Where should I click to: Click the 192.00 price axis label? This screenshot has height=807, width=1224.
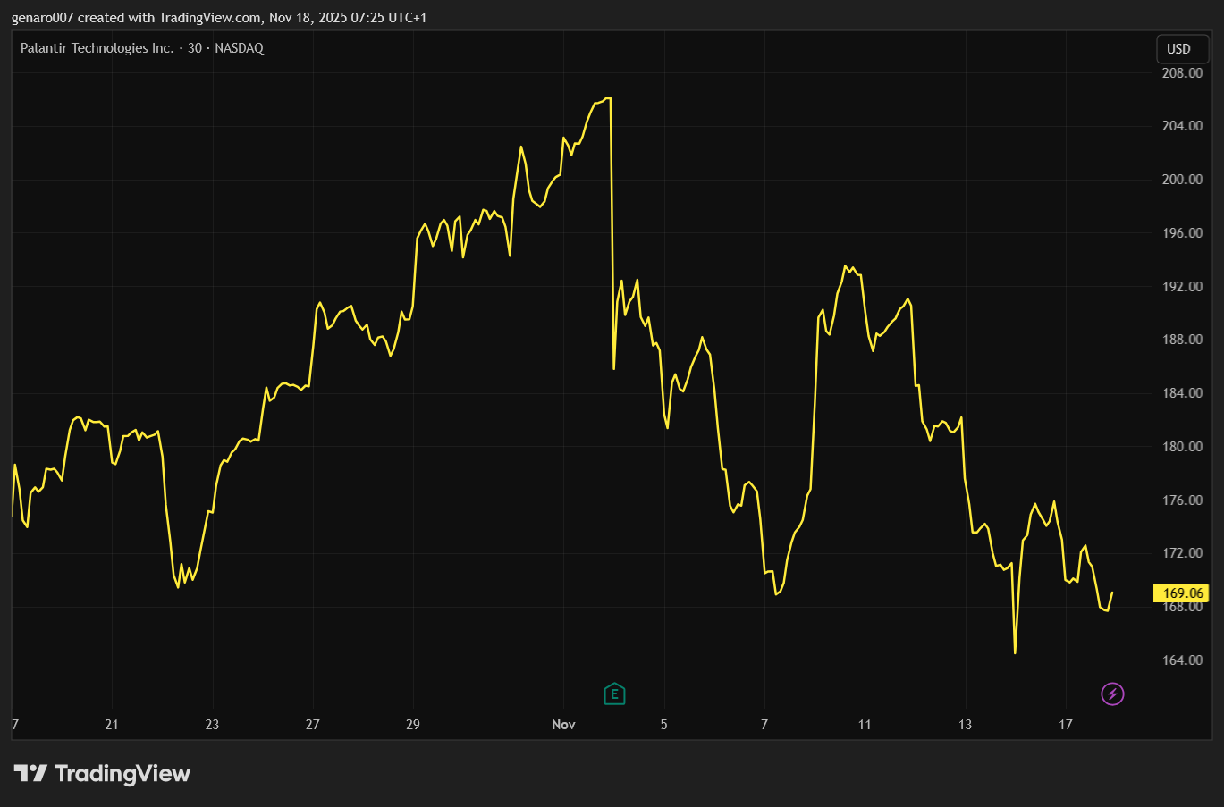click(1182, 287)
